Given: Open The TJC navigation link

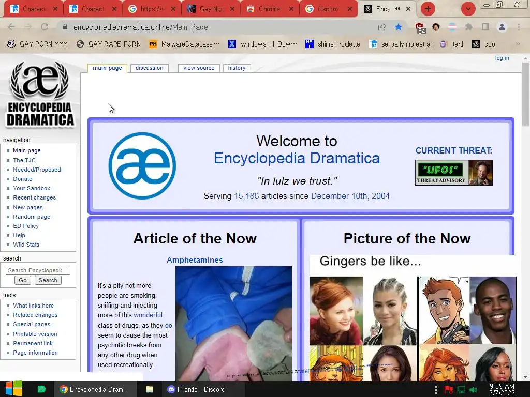Looking at the screenshot, I should click(24, 160).
